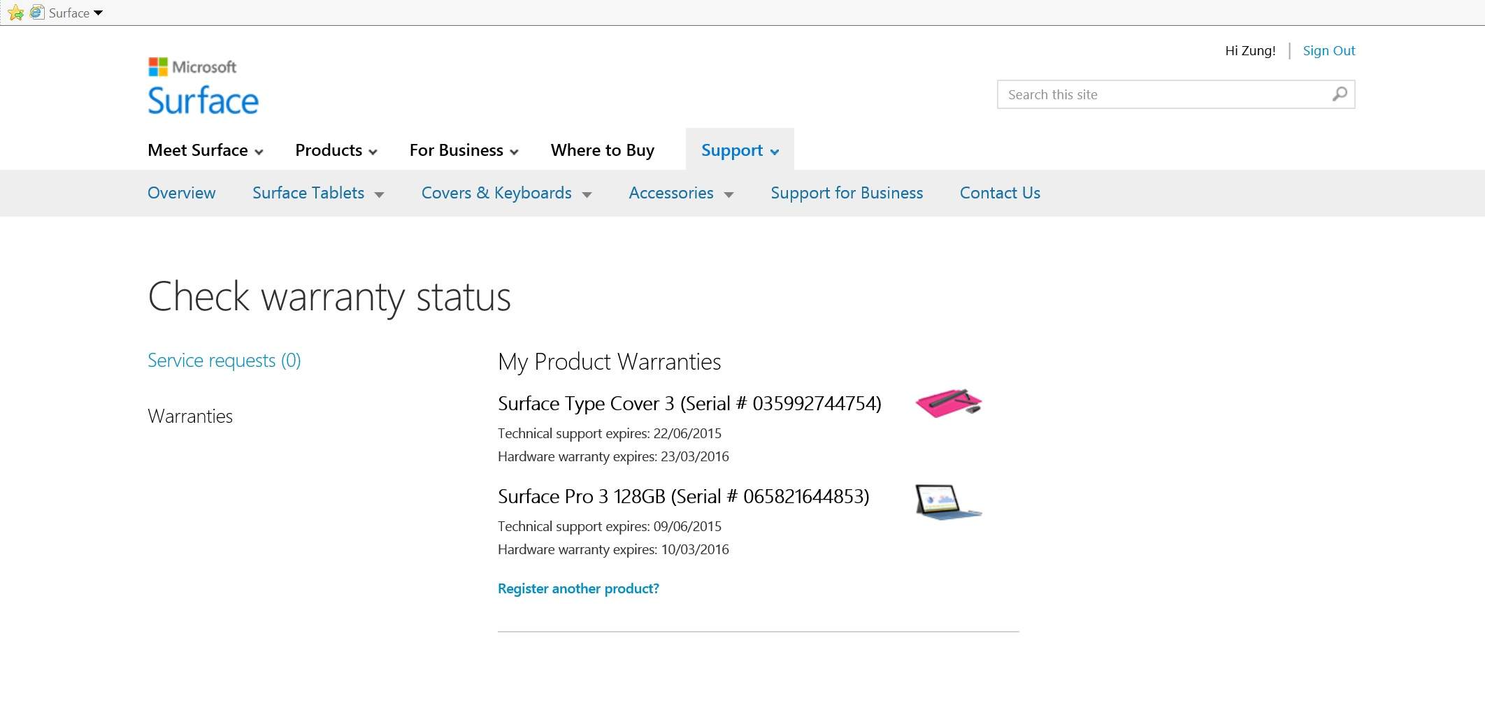Click Technical support expires: 22/06/2015
1485x710 pixels.
(x=610, y=433)
